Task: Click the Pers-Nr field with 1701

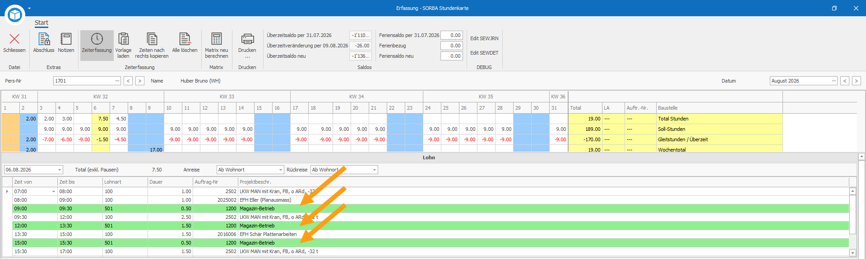Action: [x=83, y=81]
